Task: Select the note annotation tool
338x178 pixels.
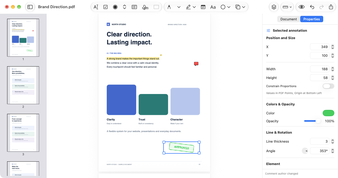Action: pyautogui.click(x=203, y=7)
